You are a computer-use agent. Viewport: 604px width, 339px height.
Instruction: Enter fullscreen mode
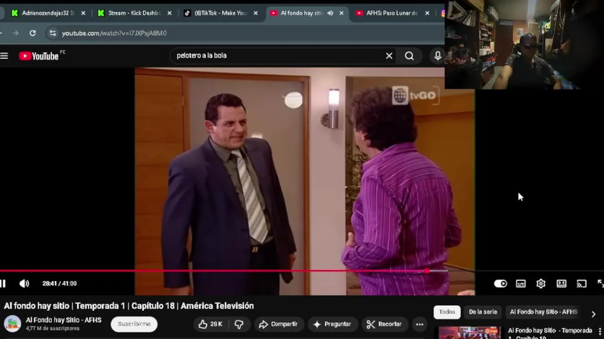click(x=601, y=283)
